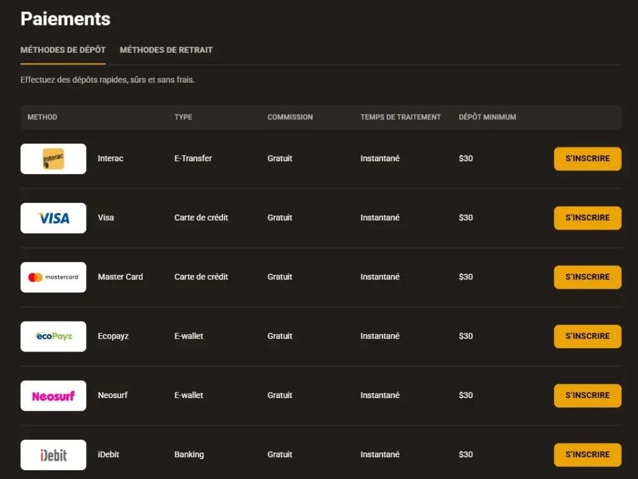This screenshot has height=479, width=638.
Task: Click Instantané in the Neosurf row
Action: point(380,395)
